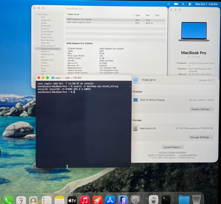Open the App Store from the Dock
The height and width of the screenshot is (204, 221).
[x=110, y=200]
